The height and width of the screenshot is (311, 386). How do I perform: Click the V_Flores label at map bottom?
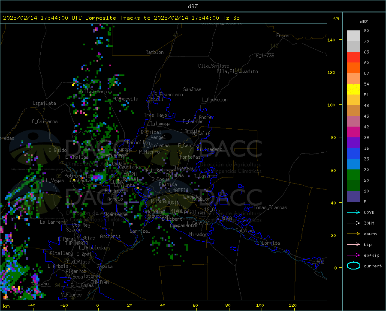[71, 295]
